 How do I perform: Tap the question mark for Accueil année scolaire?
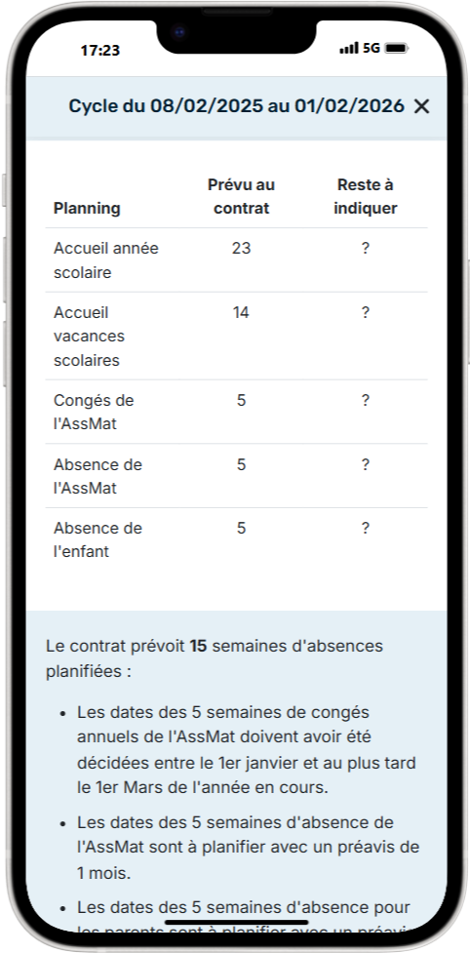tap(366, 249)
